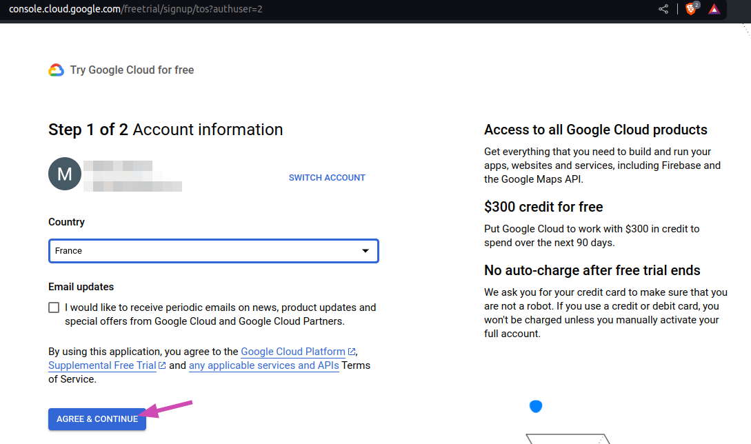The image size is (751, 444).
Task: Click the 'Step 1 of 2 Account information' heading
Action: coord(166,130)
